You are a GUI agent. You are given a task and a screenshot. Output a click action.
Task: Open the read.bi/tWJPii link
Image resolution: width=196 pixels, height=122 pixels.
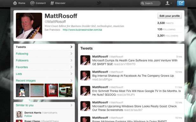pos(126,95)
